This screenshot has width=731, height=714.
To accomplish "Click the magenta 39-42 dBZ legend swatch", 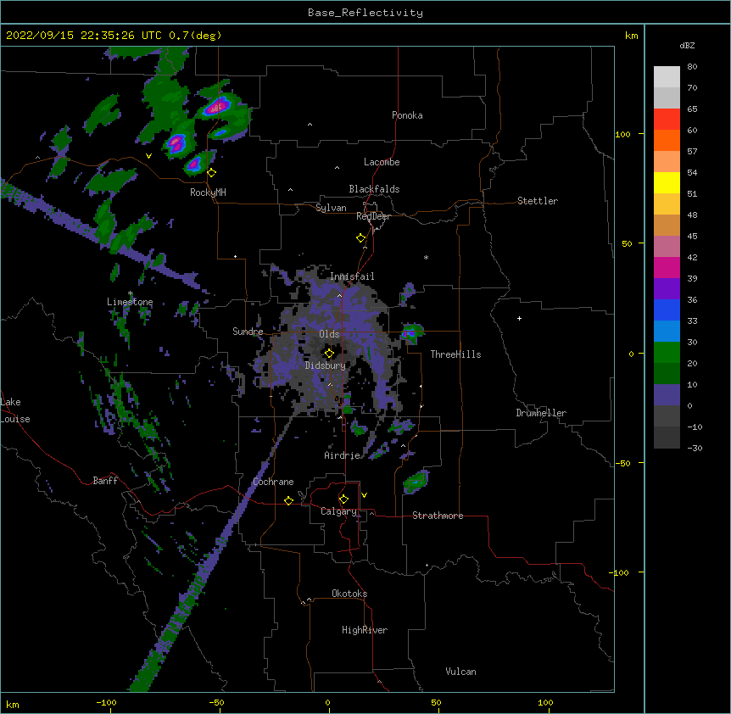I will click(x=667, y=268).
